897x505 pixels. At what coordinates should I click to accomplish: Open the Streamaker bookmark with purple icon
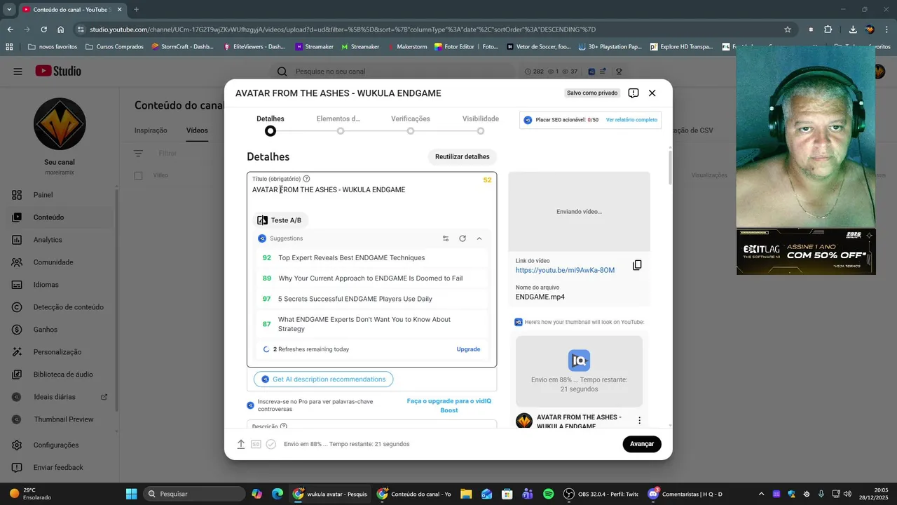point(314,47)
